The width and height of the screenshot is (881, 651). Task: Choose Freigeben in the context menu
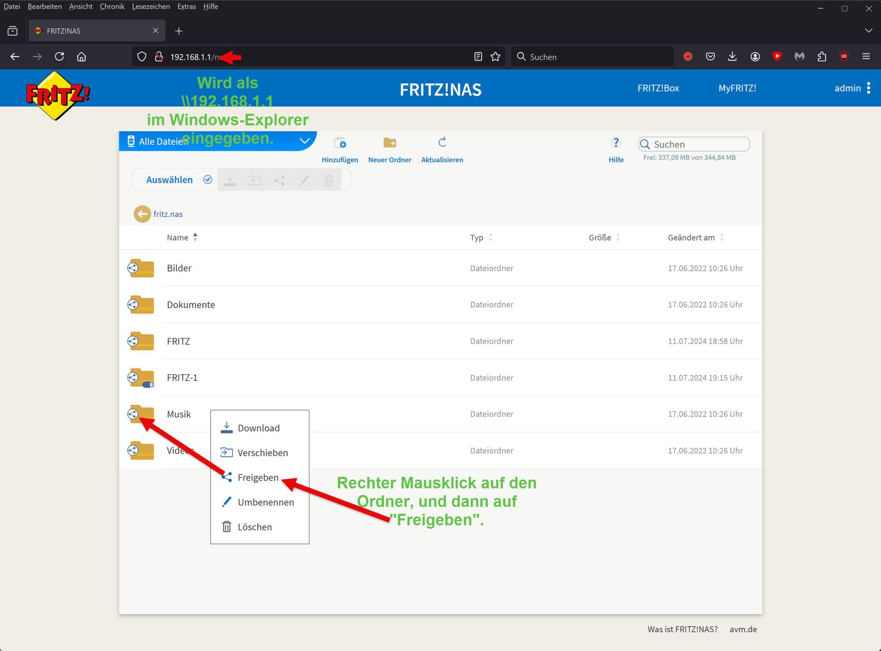pos(259,477)
